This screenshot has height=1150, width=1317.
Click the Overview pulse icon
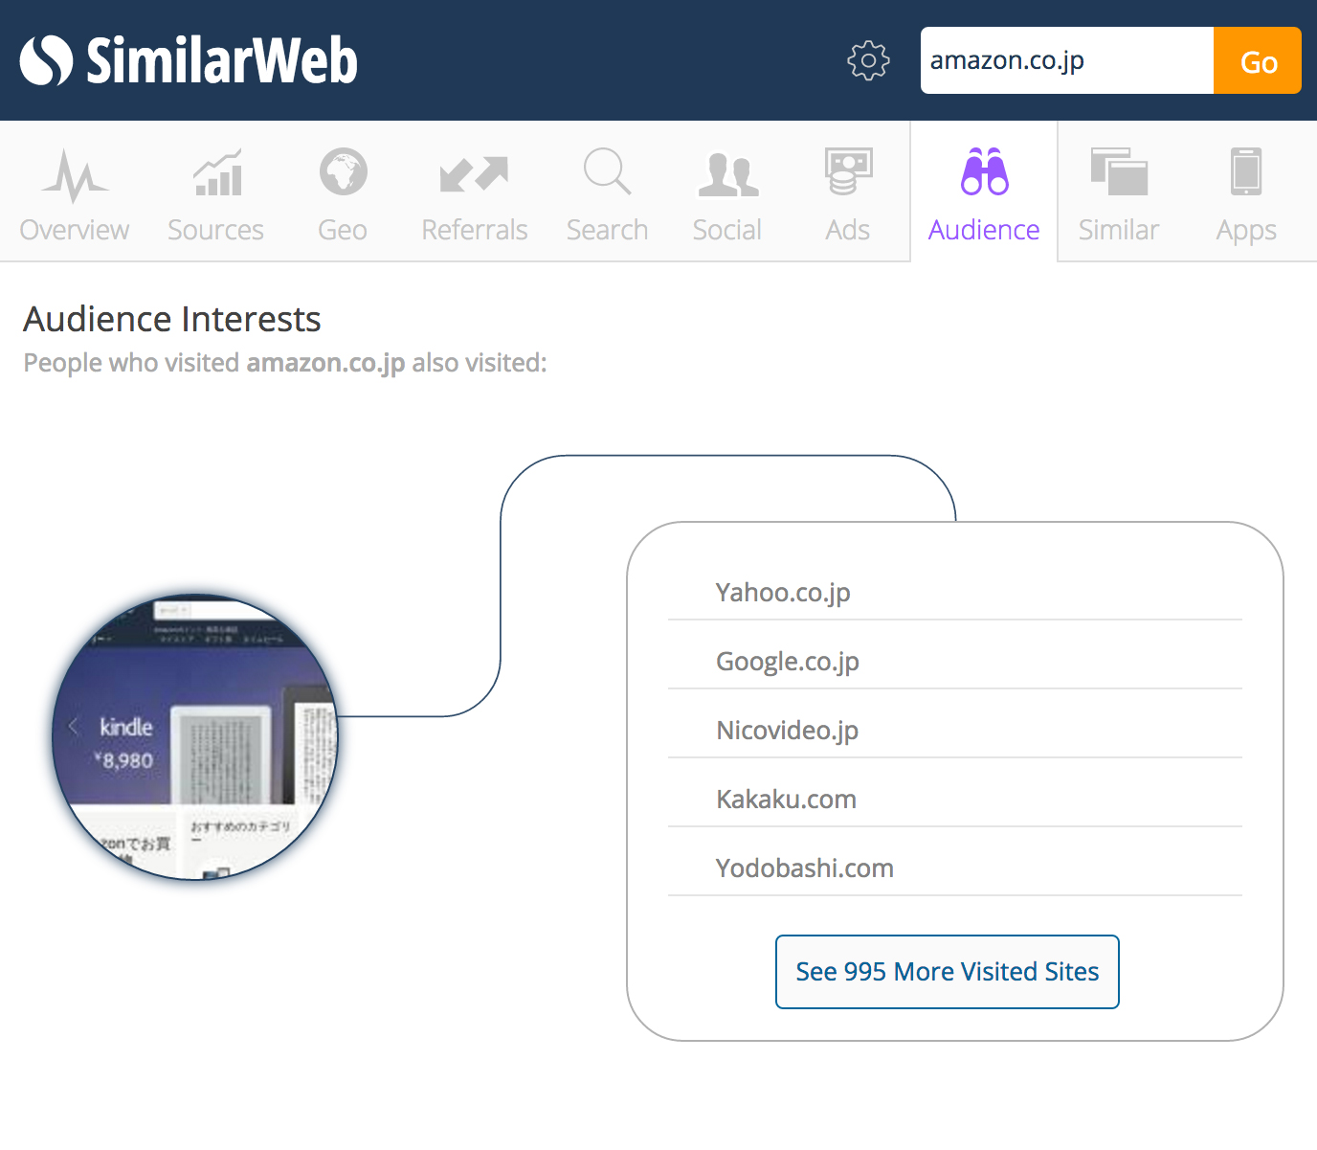pos(75,175)
